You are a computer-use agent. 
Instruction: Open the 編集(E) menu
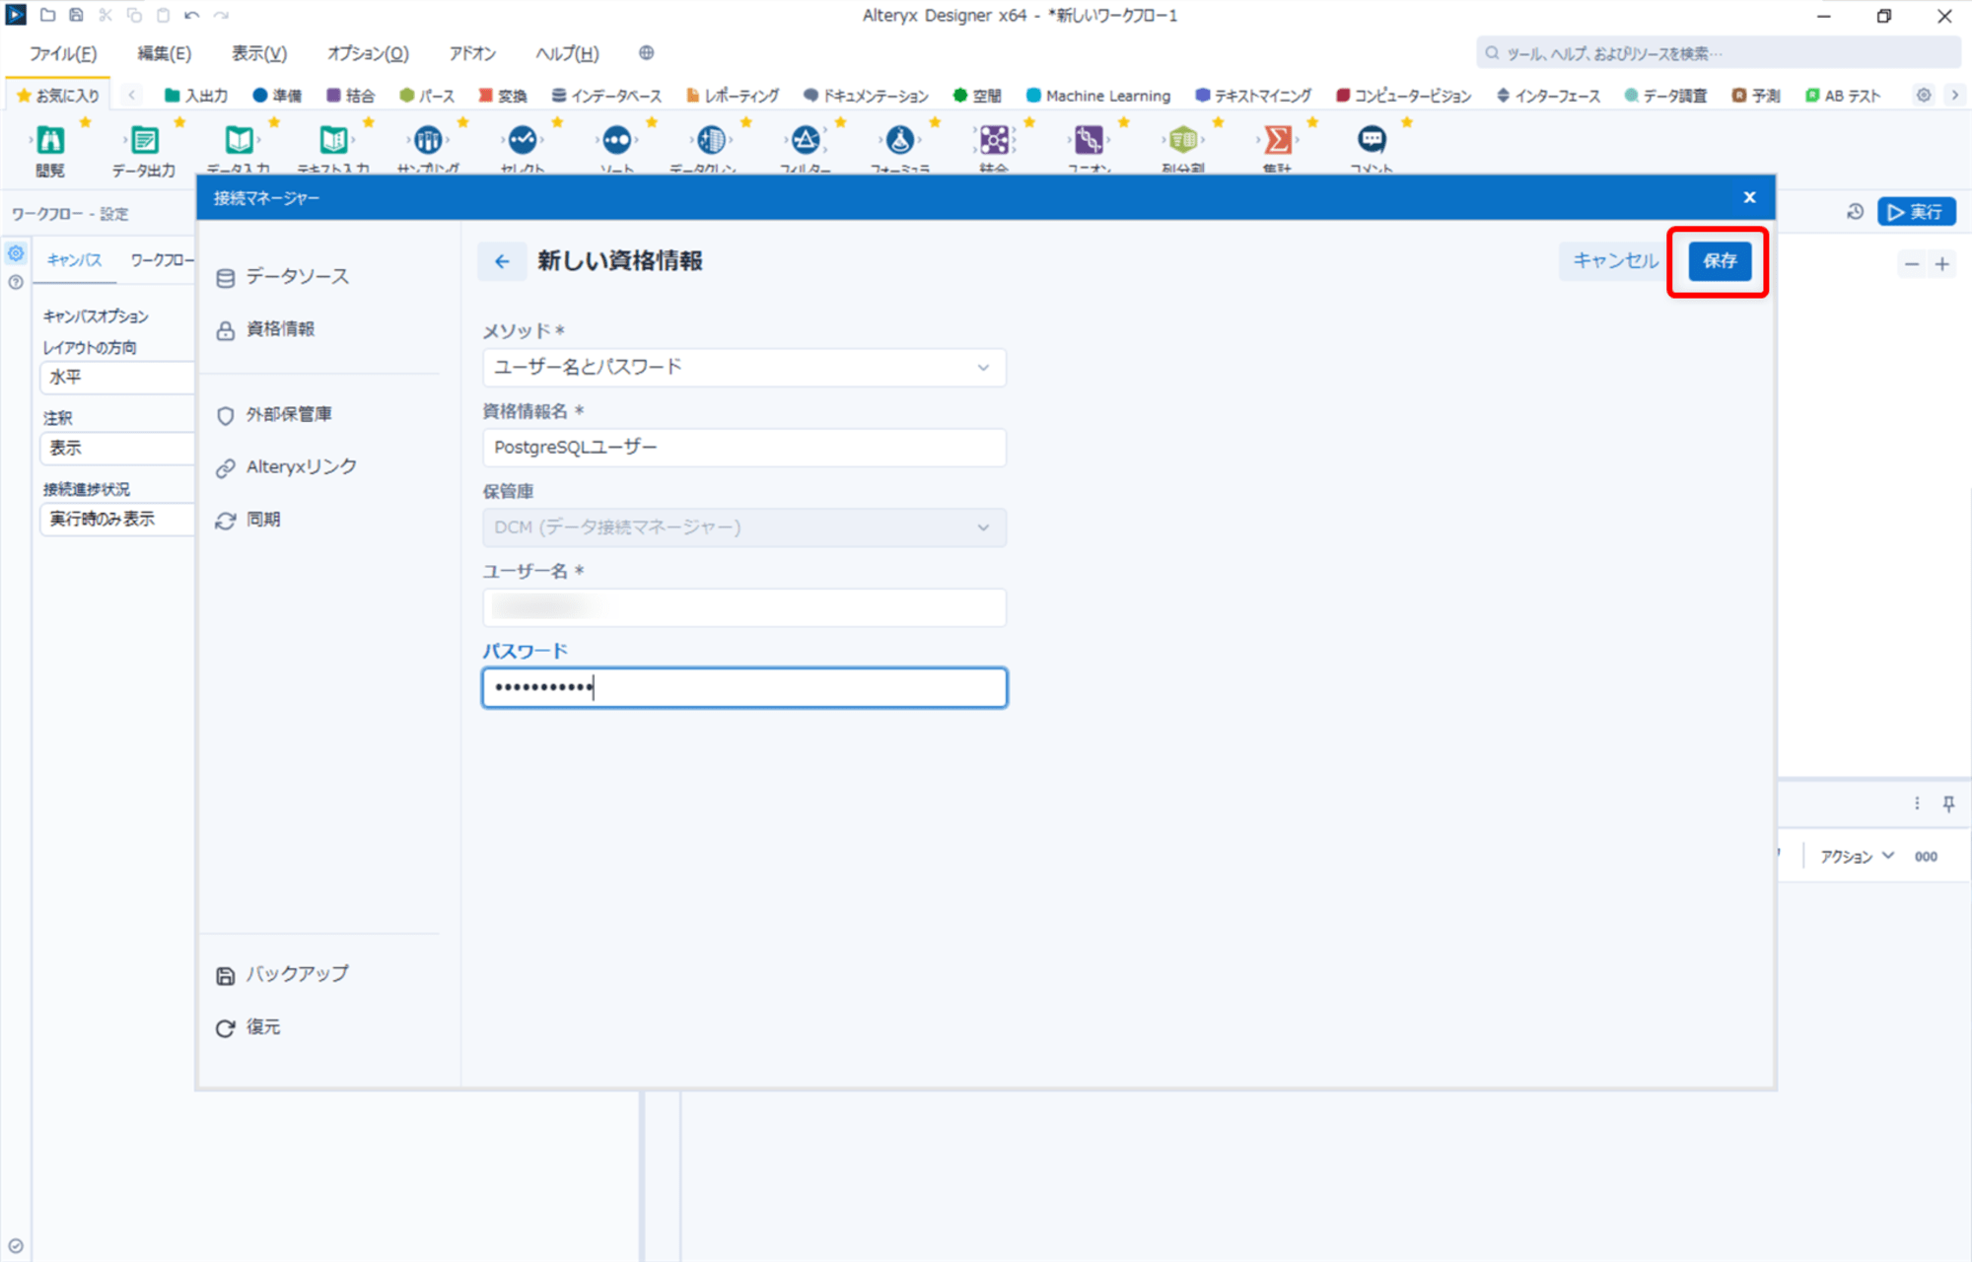pyautogui.click(x=165, y=53)
